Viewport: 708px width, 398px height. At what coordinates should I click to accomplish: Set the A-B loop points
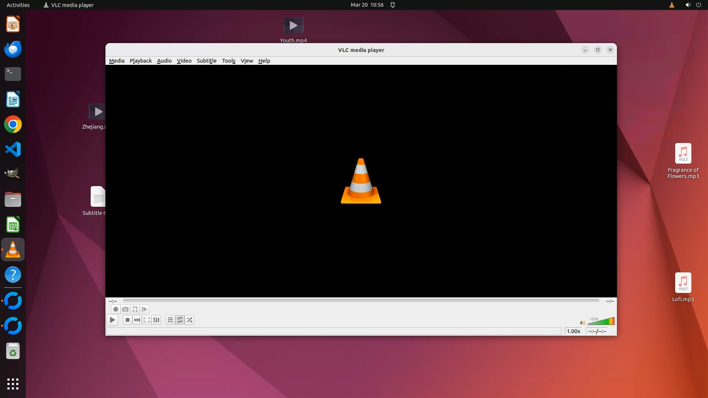click(x=135, y=309)
